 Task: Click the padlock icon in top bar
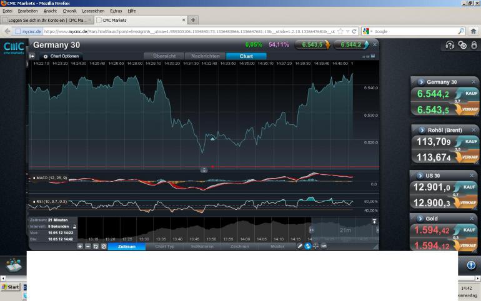point(474,45)
